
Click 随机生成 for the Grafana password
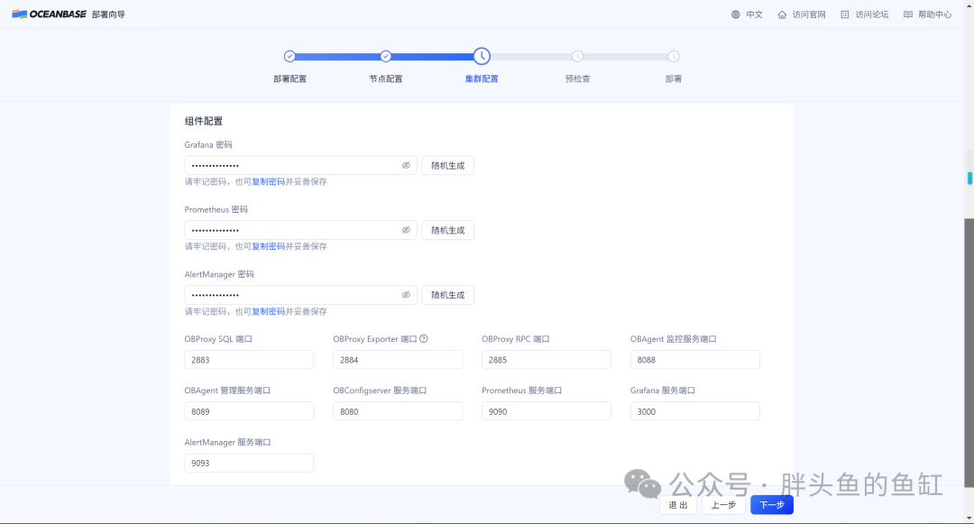[448, 166]
